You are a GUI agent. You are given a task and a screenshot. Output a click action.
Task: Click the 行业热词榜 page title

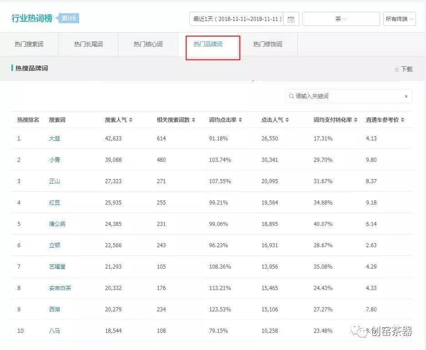pyautogui.click(x=32, y=18)
